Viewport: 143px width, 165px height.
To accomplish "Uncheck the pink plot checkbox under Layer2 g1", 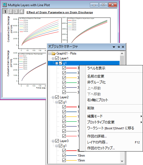I will pos(64,136).
